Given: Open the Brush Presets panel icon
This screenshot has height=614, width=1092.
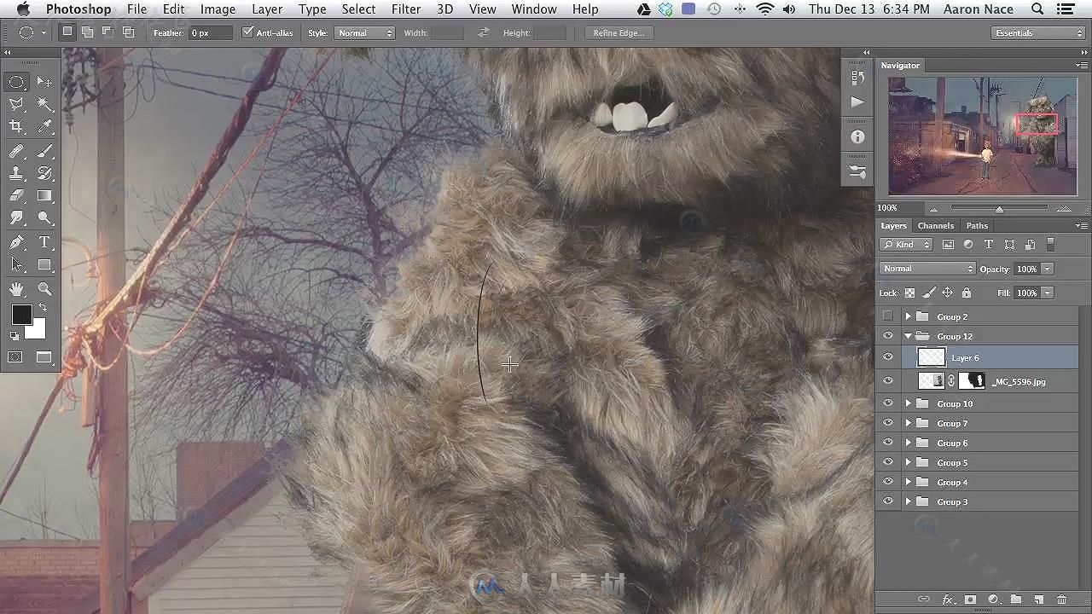Looking at the screenshot, I should pyautogui.click(x=857, y=171).
